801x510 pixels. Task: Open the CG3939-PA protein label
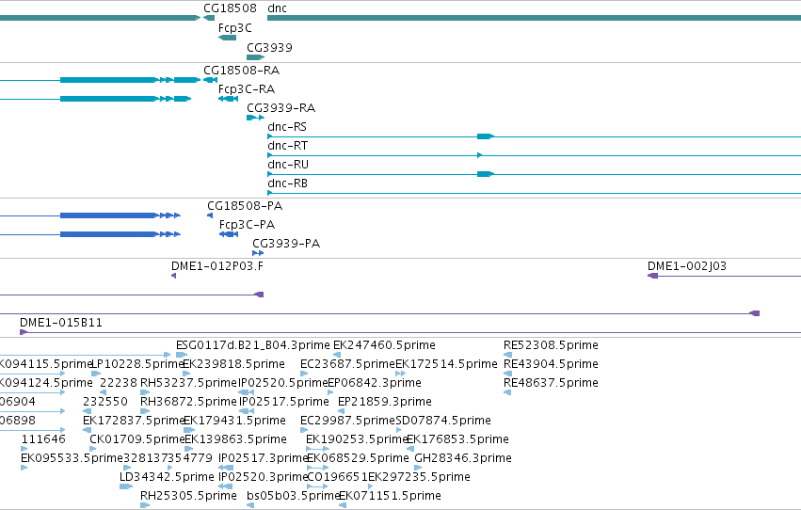286,244
